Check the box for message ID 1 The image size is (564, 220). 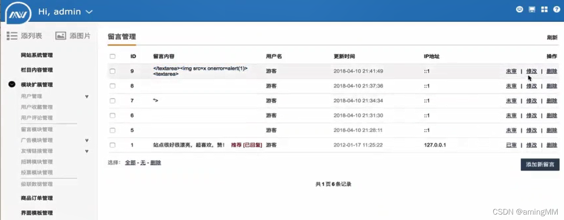click(112, 145)
